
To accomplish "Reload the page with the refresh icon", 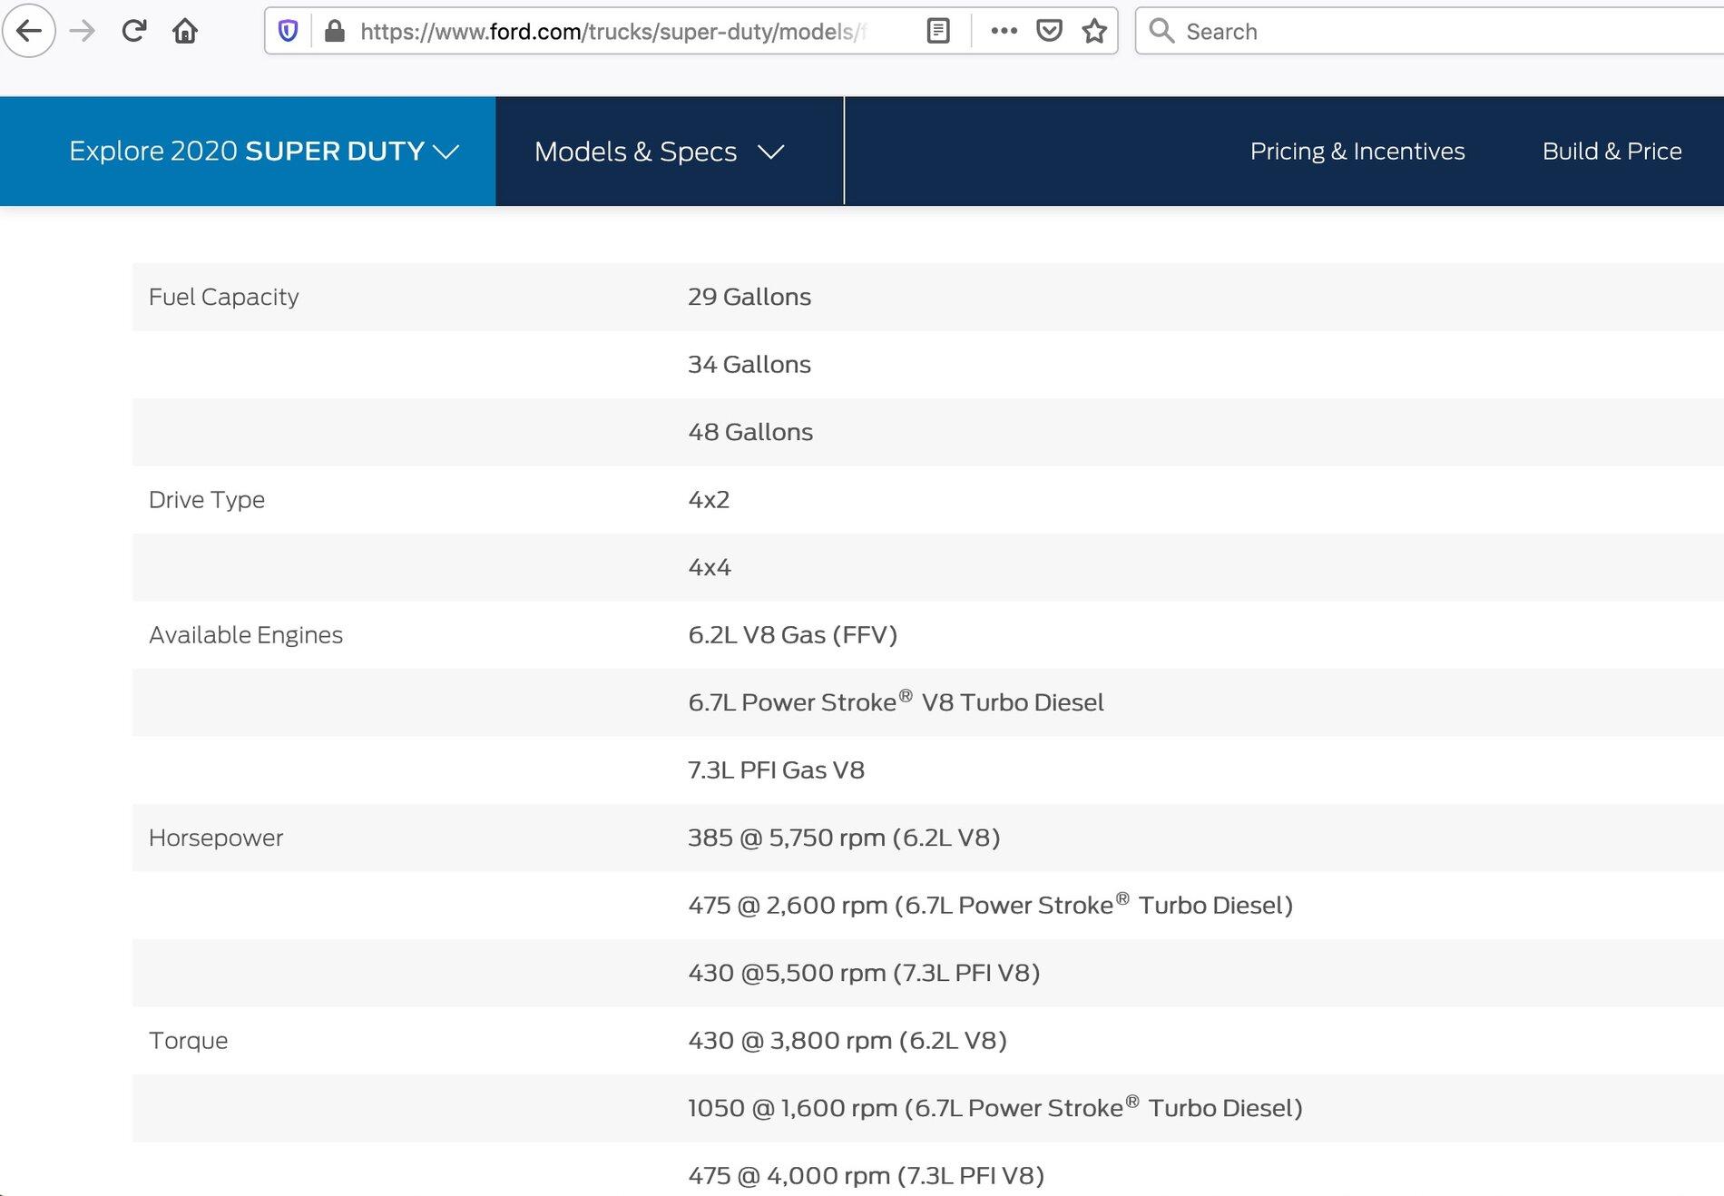I will [x=134, y=31].
